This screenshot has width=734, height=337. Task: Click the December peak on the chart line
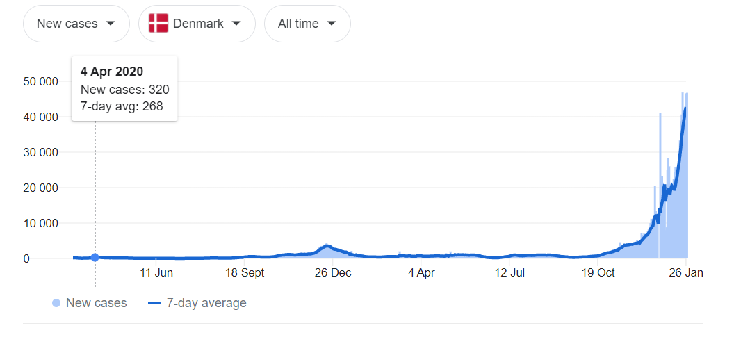[x=327, y=246]
